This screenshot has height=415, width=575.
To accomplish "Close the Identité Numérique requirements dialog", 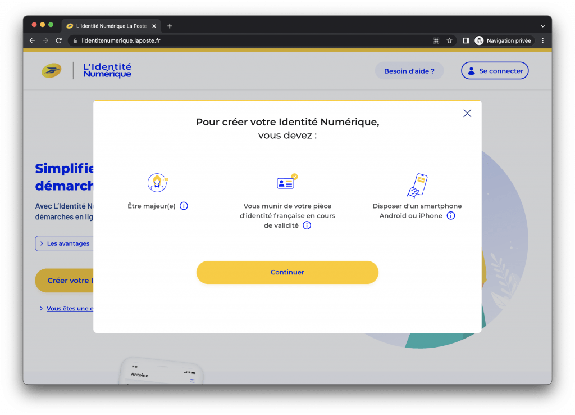I will pos(467,113).
